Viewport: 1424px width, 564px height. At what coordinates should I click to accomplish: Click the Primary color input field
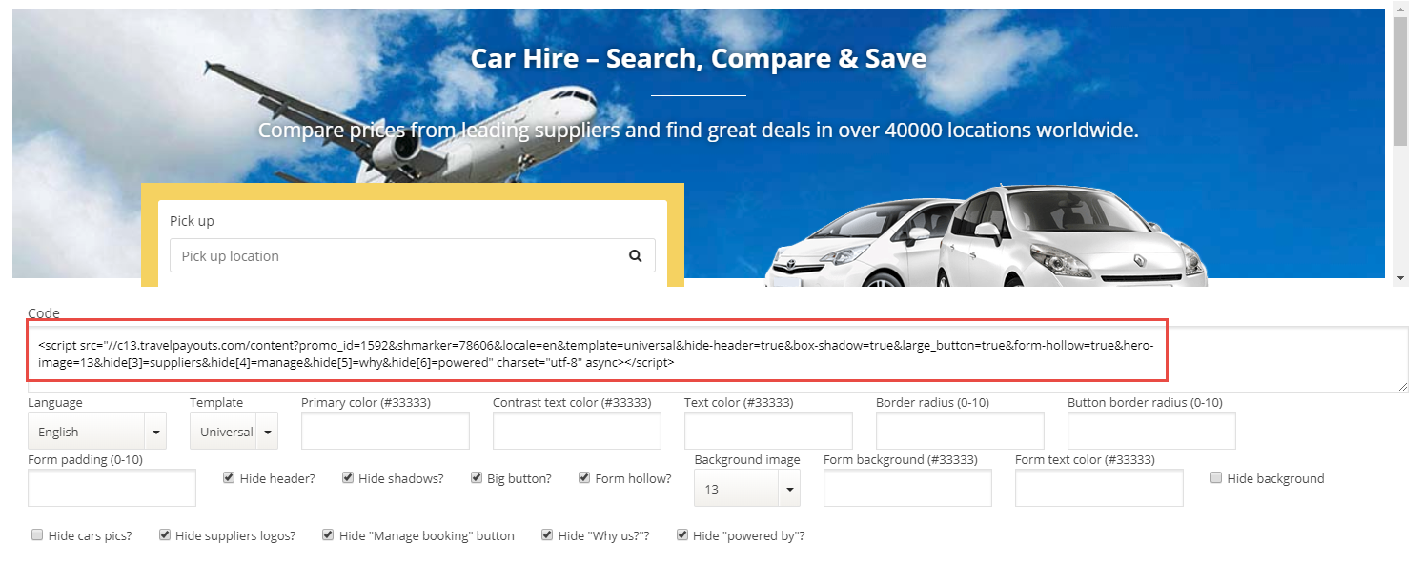tap(385, 431)
